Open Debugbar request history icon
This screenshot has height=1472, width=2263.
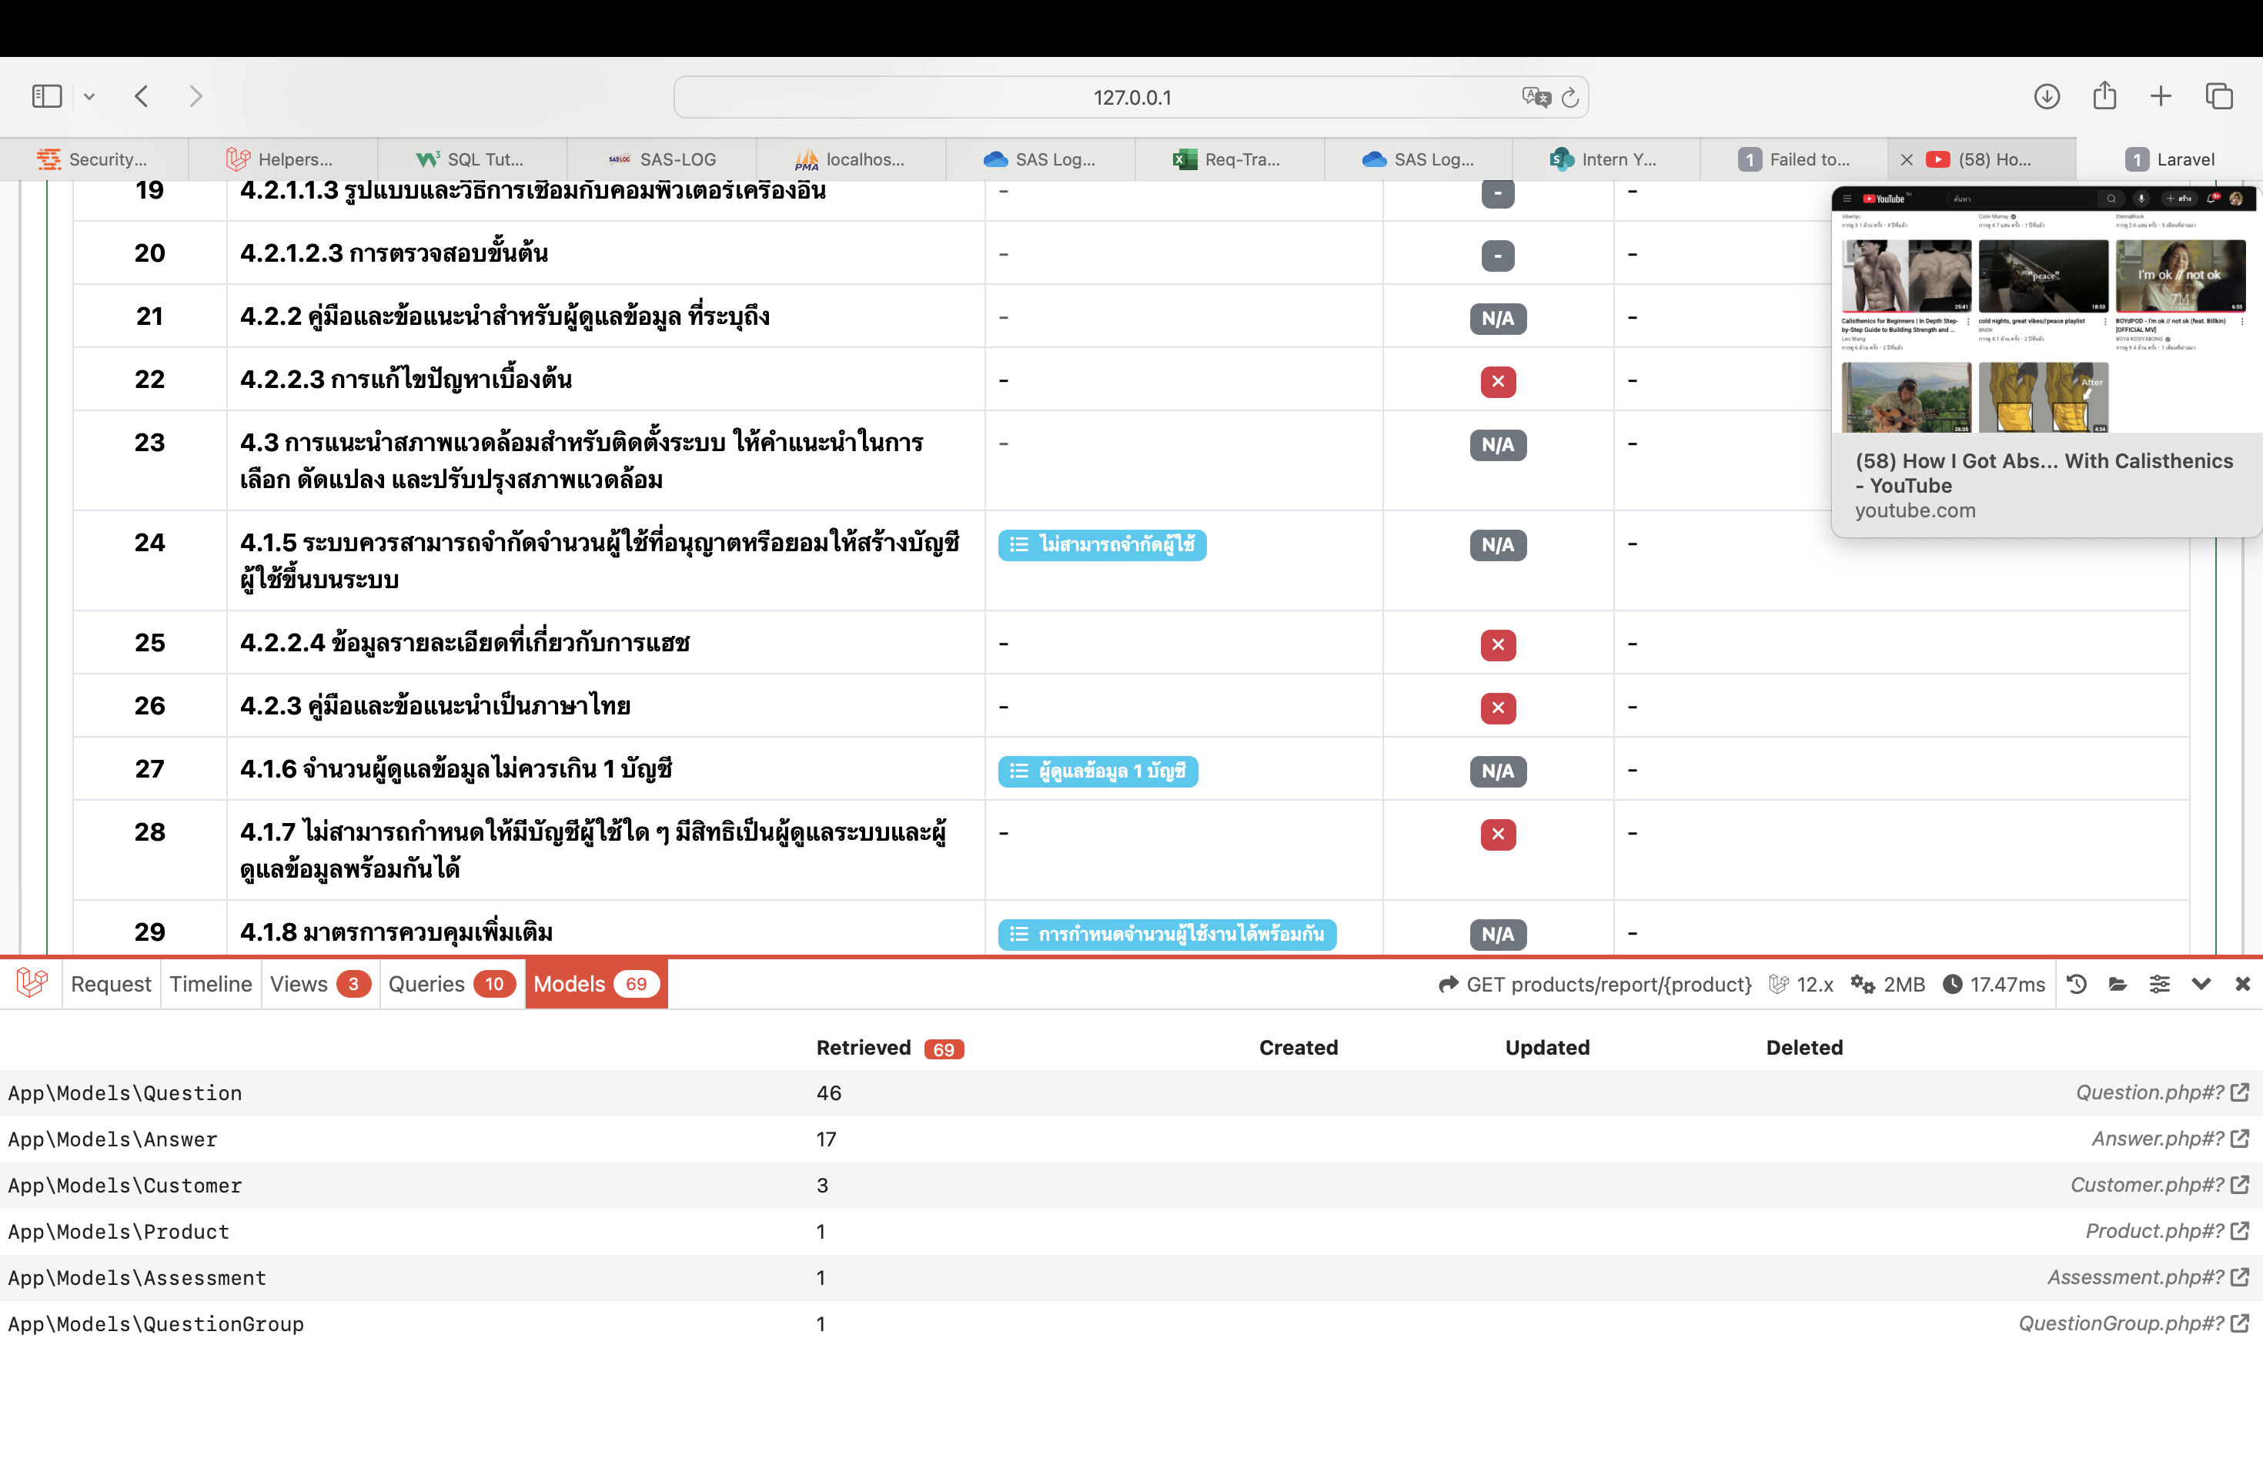[2077, 984]
